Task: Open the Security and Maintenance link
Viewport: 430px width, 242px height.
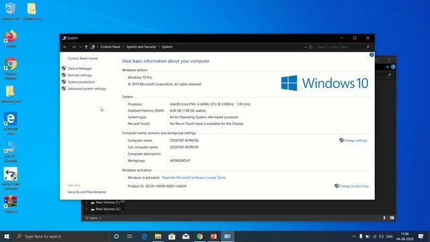Action: (87, 192)
